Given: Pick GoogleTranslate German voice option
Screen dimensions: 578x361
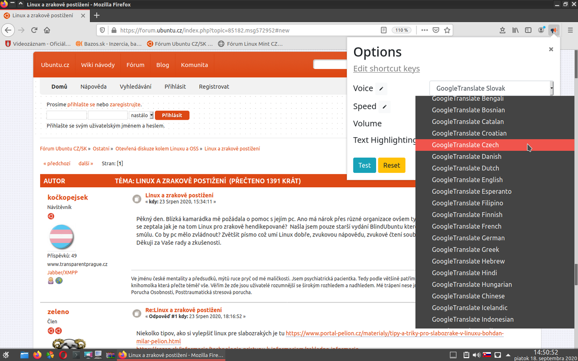Looking at the screenshot, I should click(x=494, y=238).
